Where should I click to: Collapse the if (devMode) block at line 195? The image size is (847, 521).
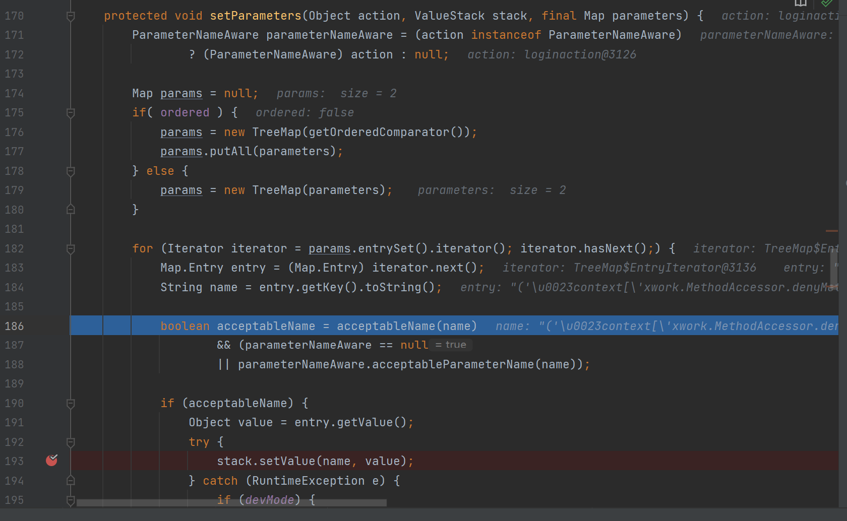click(x=71, y=500)
